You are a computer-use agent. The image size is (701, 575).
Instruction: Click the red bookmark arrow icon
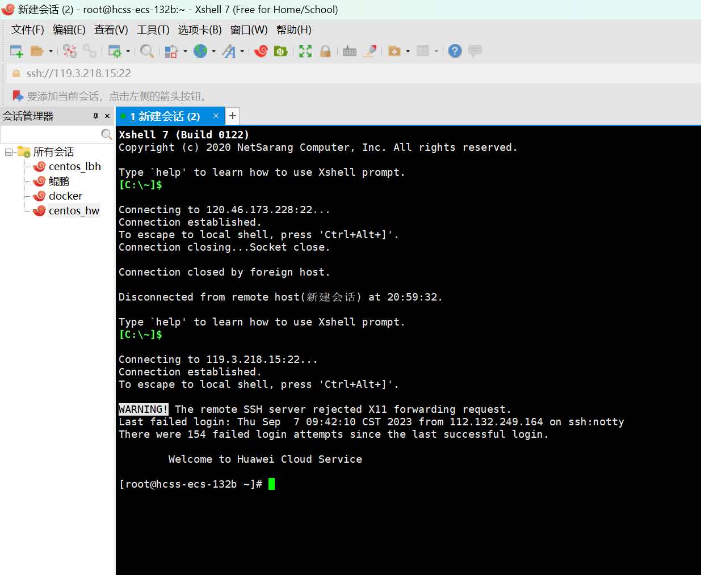tap(18, 96)
